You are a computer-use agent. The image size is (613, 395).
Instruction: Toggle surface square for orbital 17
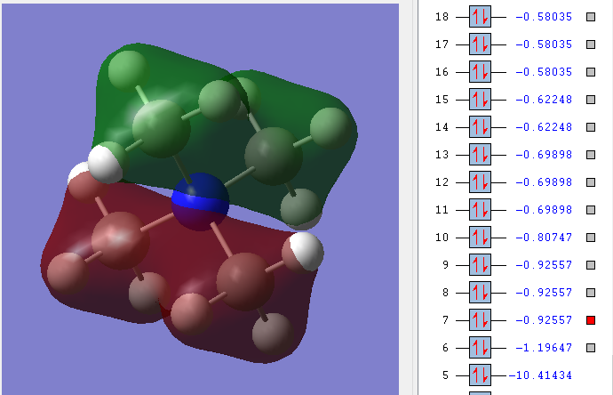(x=591, y=44)
